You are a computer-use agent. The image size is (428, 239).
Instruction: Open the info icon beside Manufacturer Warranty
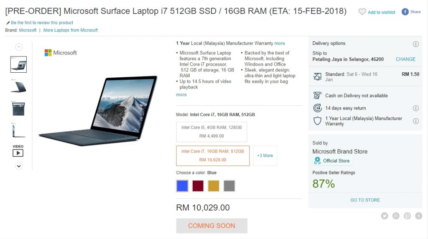coord(416,121)
